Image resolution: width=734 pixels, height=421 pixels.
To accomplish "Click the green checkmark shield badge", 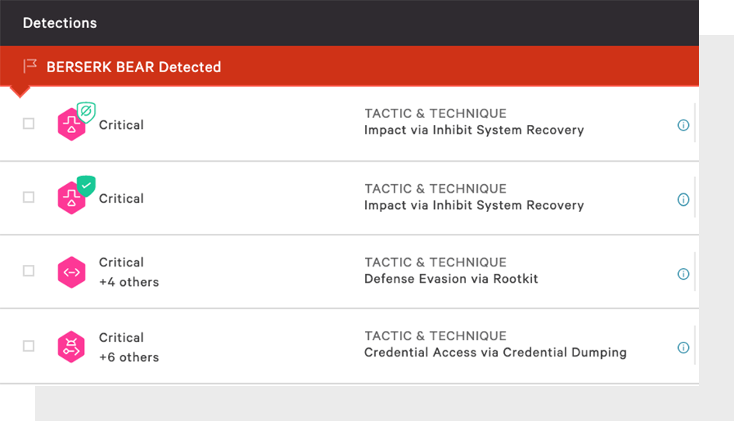I will coord(86,186).
